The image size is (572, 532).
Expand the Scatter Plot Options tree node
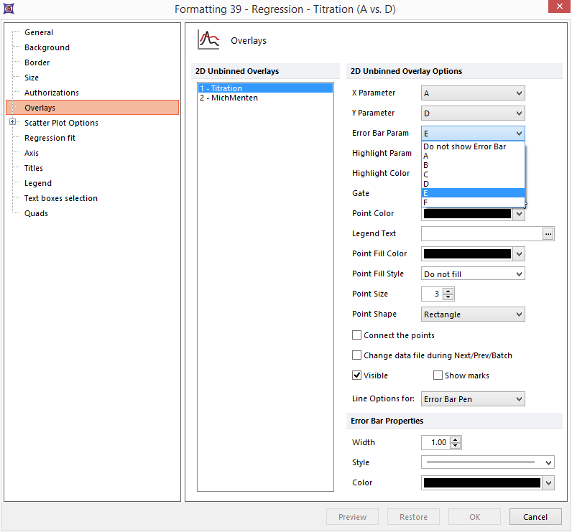pos(12,123)
